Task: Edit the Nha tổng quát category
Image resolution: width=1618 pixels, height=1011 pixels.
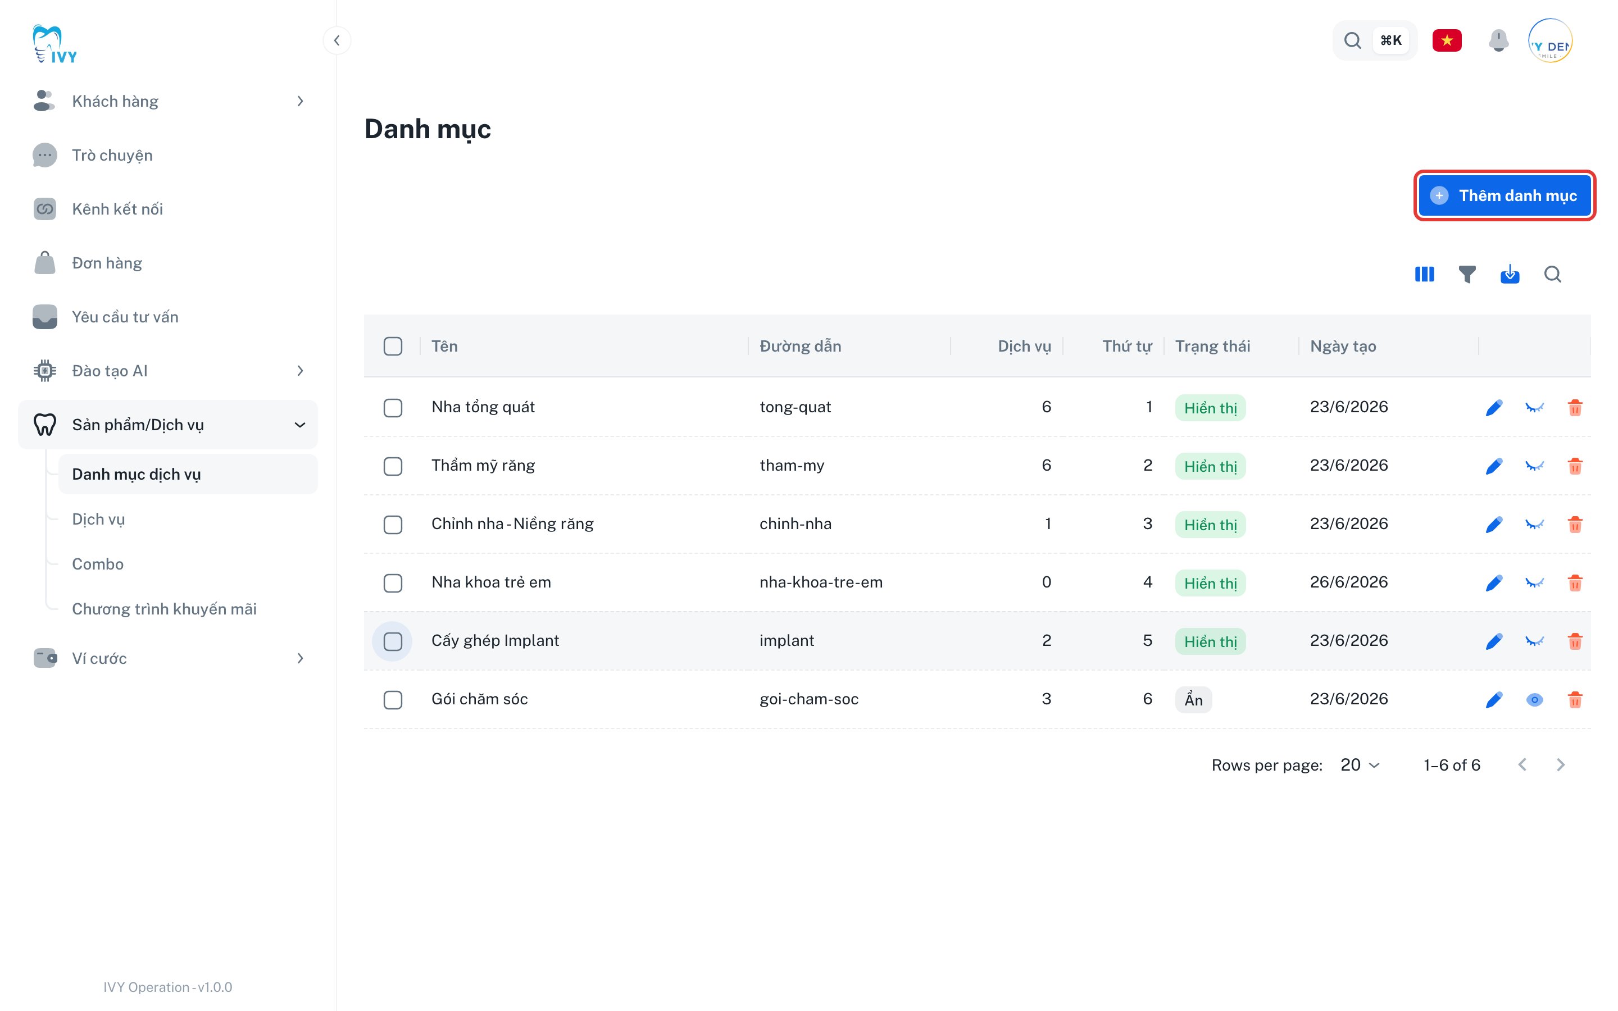Action: (x=1494, y=407)
